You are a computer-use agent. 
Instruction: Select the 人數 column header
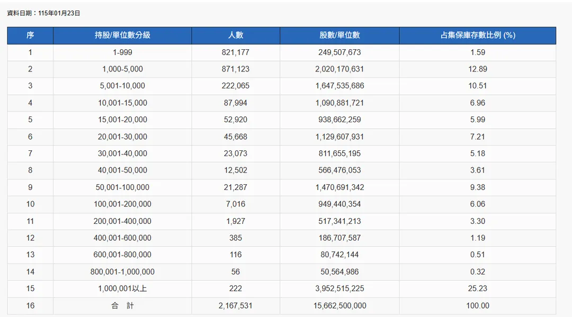(x=236, y=35)
